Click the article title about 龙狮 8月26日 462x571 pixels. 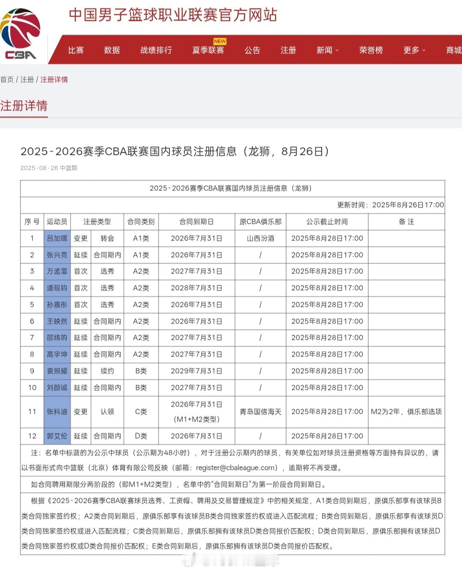pos(175,151)
